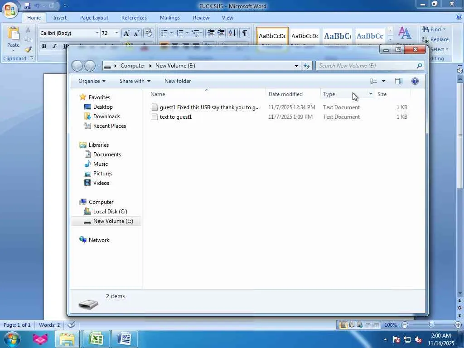Expand the Clipboard dialog launcher
This screenshot has height=348, width=464.
click(x=31, y=58)
